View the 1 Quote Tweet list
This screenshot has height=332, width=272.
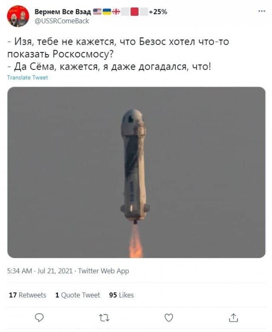[x=78, y=295]
